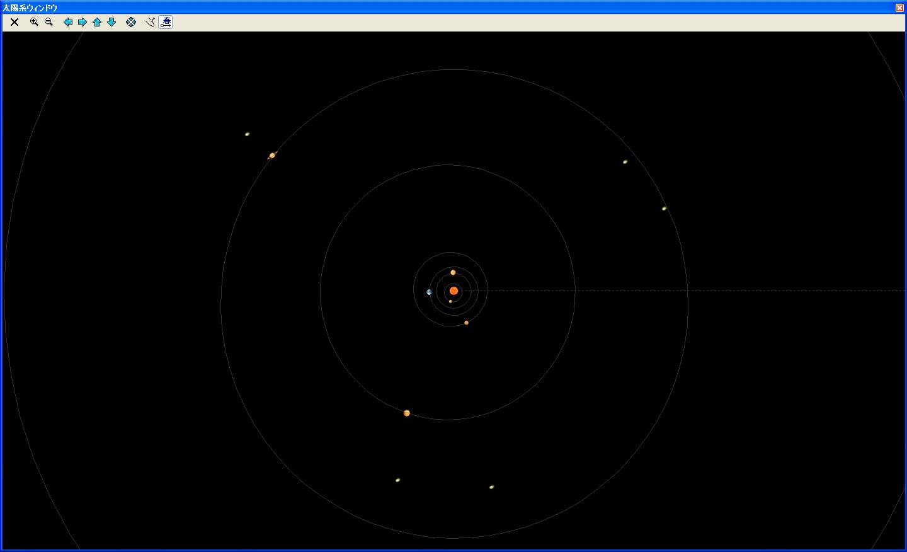Toggle the comet display icon
907x552 pixels.
point(151,22)
